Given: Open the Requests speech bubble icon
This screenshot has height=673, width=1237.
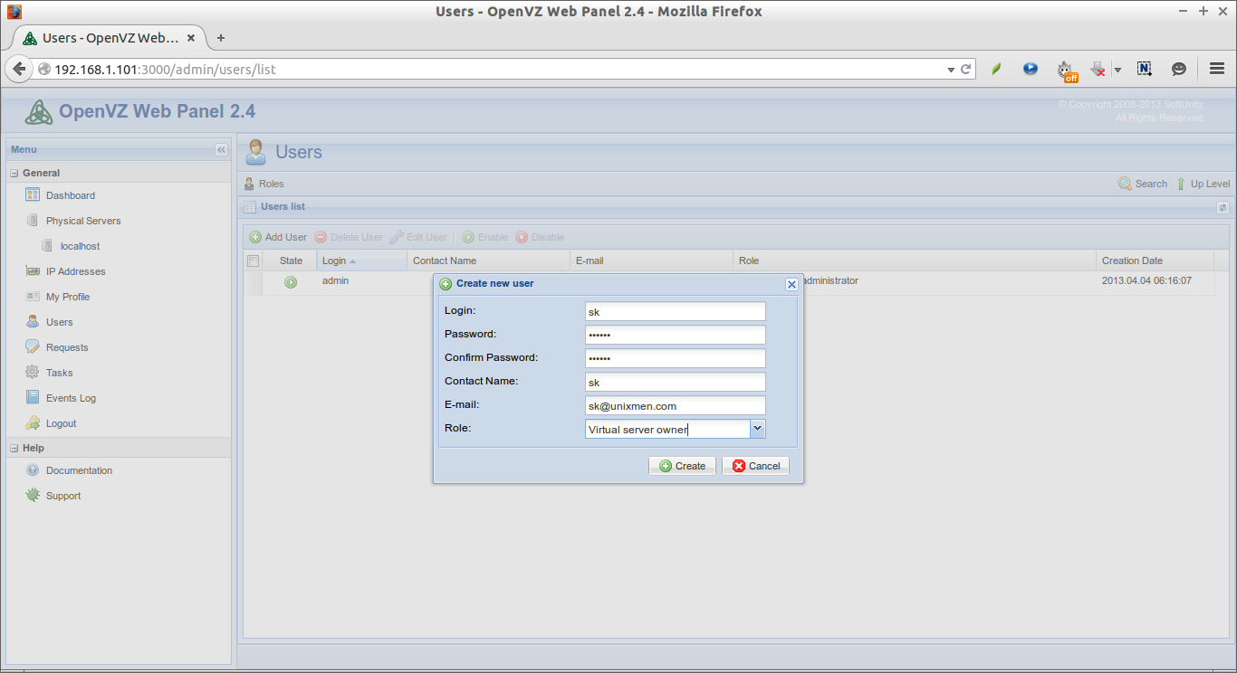Looking at the screenshot, I should click(x=33, y=347).
